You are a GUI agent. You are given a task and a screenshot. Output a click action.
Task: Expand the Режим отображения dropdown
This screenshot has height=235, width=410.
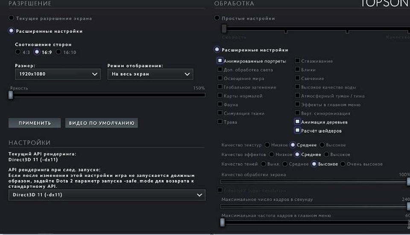(x=150, y=74)
